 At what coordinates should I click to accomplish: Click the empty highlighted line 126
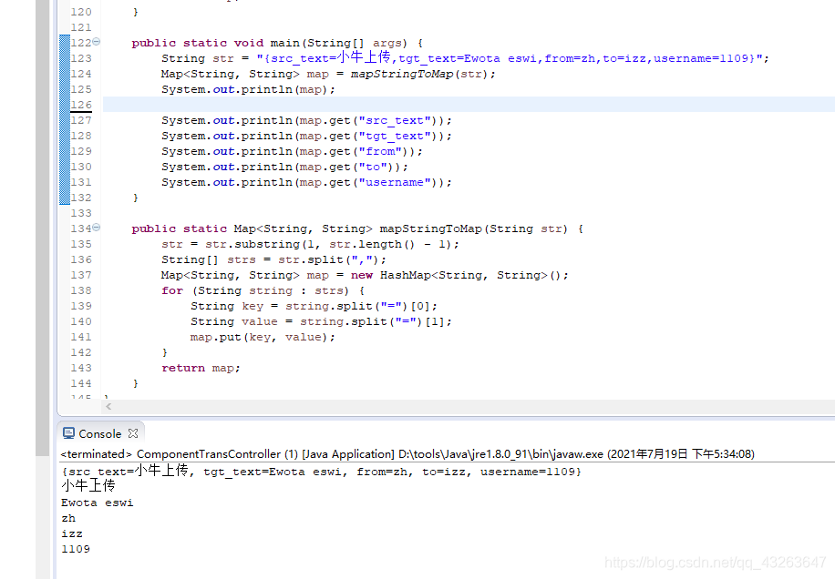coord(469,105)
